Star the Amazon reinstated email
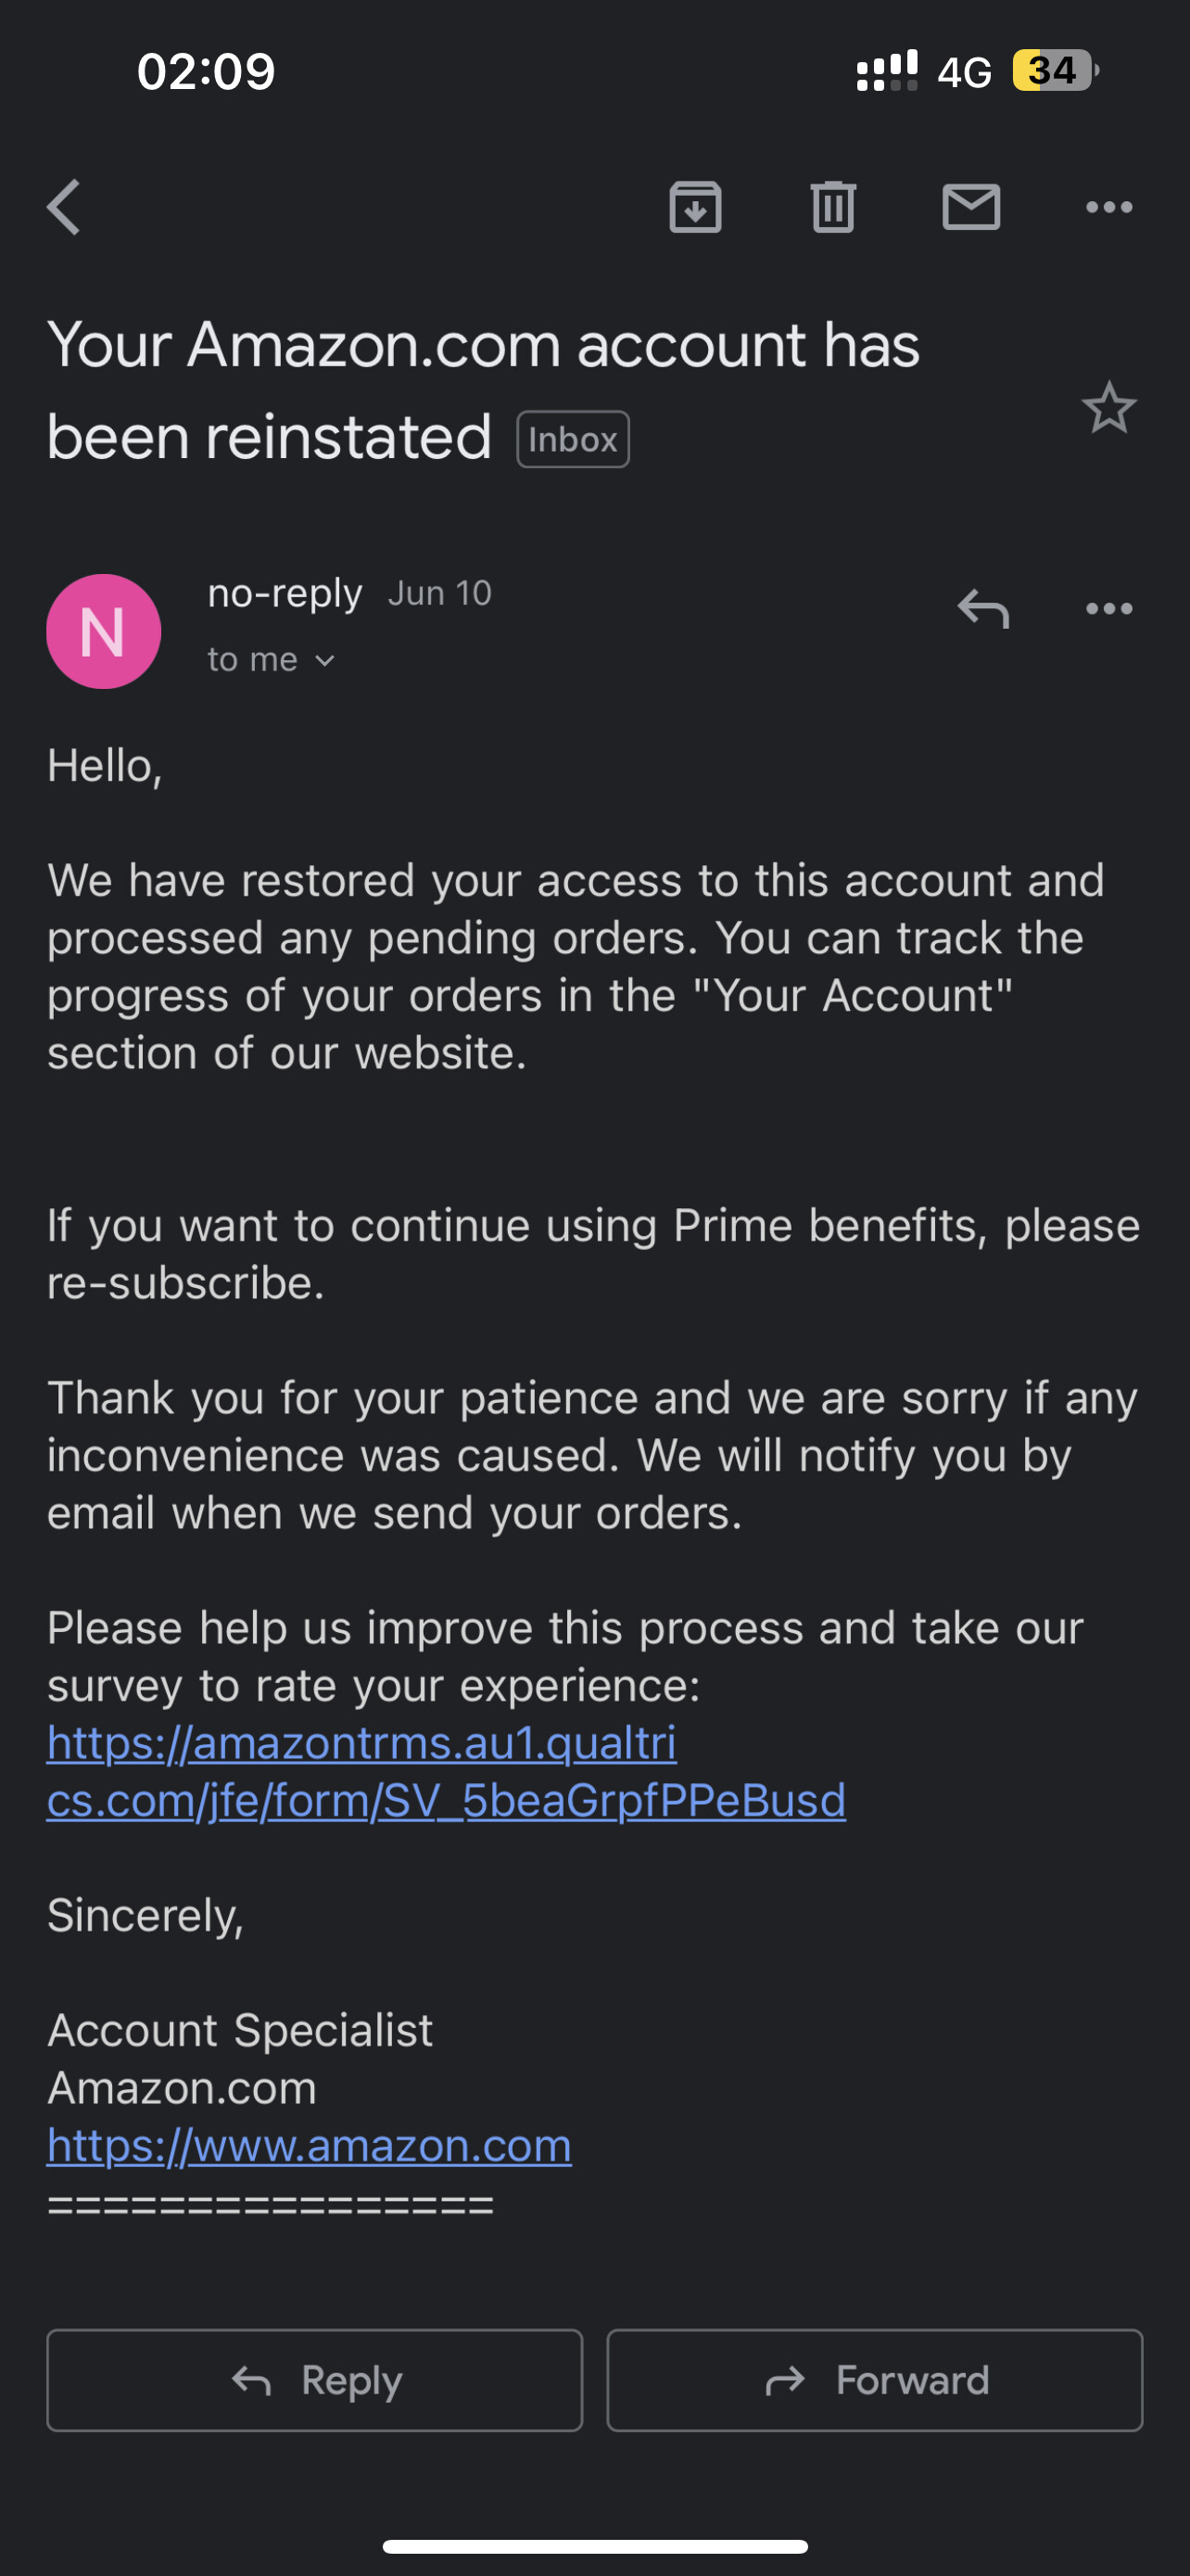The image size is (1190, 2576). click(x=1109, y=408)
